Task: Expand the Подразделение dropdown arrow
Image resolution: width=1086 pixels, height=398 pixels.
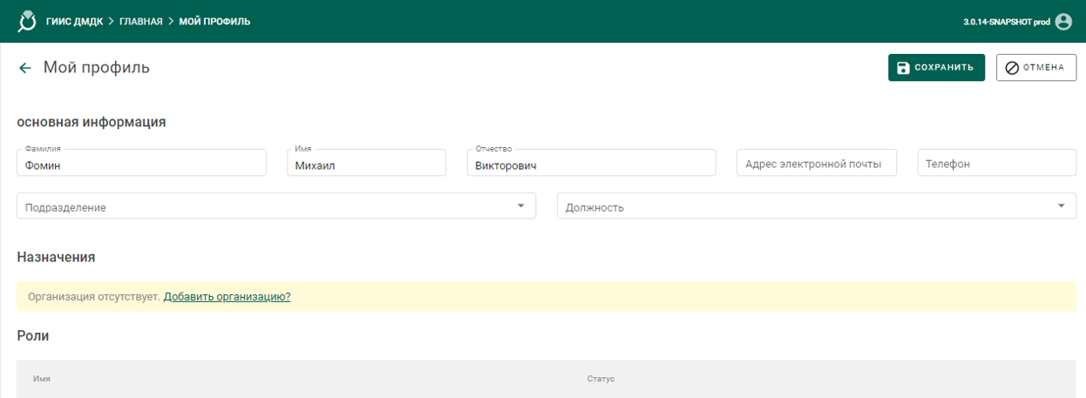Action: [520, 206]
